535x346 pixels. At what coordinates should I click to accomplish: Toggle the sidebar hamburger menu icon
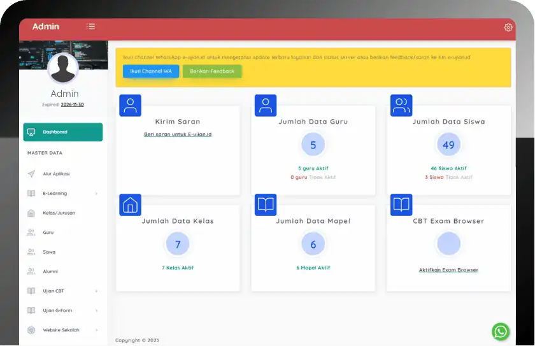click(x=91, y=27)
